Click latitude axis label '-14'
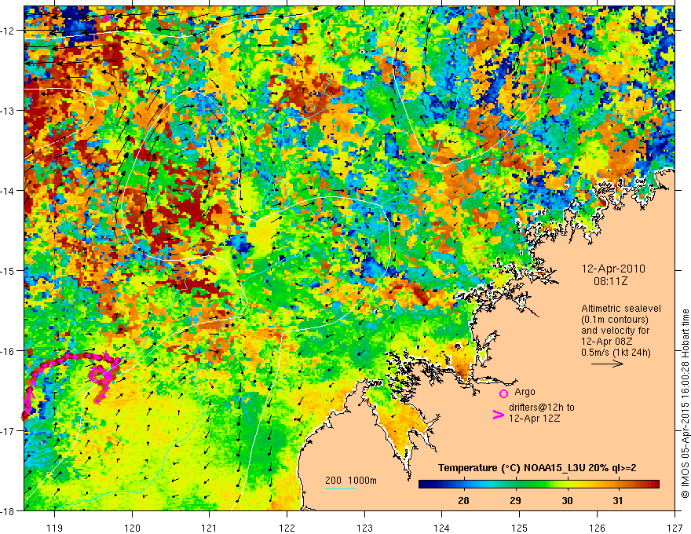This screenshot has width=691, height=534. (x=8, y=190)
